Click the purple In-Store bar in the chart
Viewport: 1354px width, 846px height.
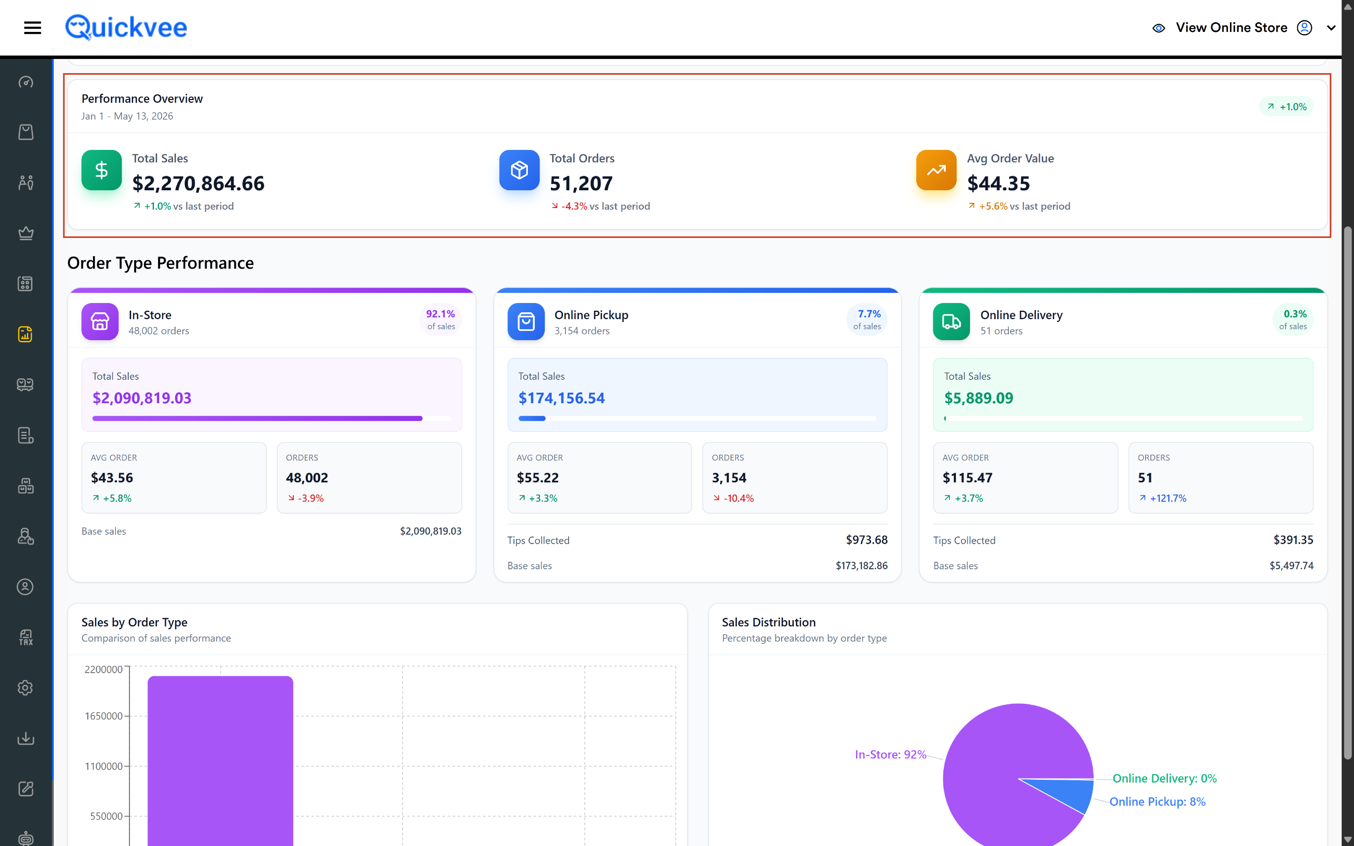coord(221,761)
